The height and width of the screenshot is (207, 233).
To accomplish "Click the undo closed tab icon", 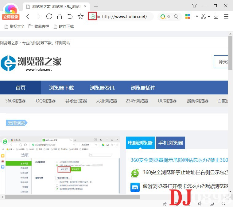I will click(x=70, y=16).
